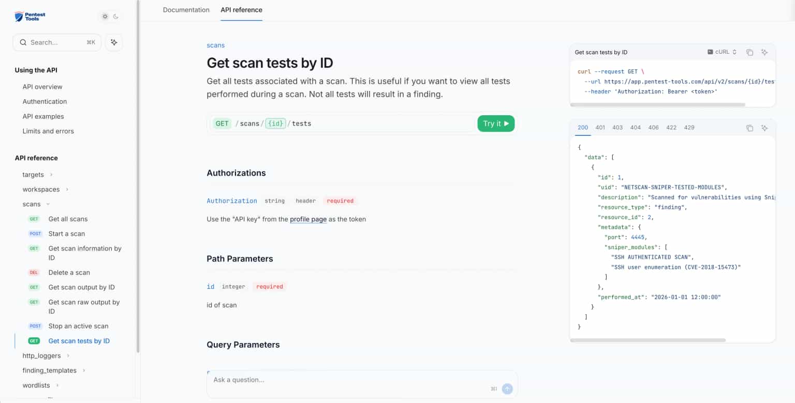This screenshot has width=795, height=403.
Task: Switch to the Documentation tab
Action: click(x=186, y=10)
